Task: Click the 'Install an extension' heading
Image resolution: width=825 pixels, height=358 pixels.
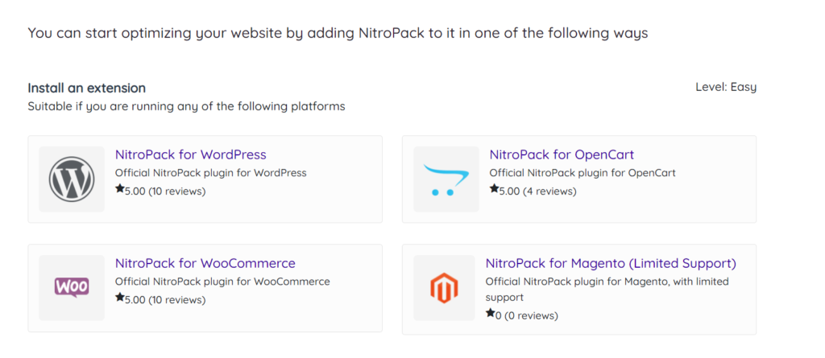Action: (87, 88)
